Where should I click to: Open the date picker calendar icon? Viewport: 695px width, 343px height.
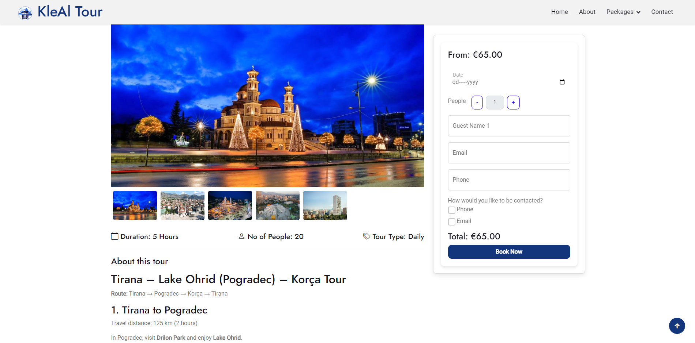tap(562, 82)
